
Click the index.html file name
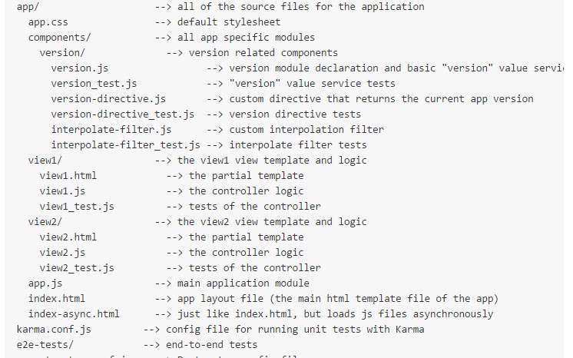pyautogui.click(x=57, y=299)
